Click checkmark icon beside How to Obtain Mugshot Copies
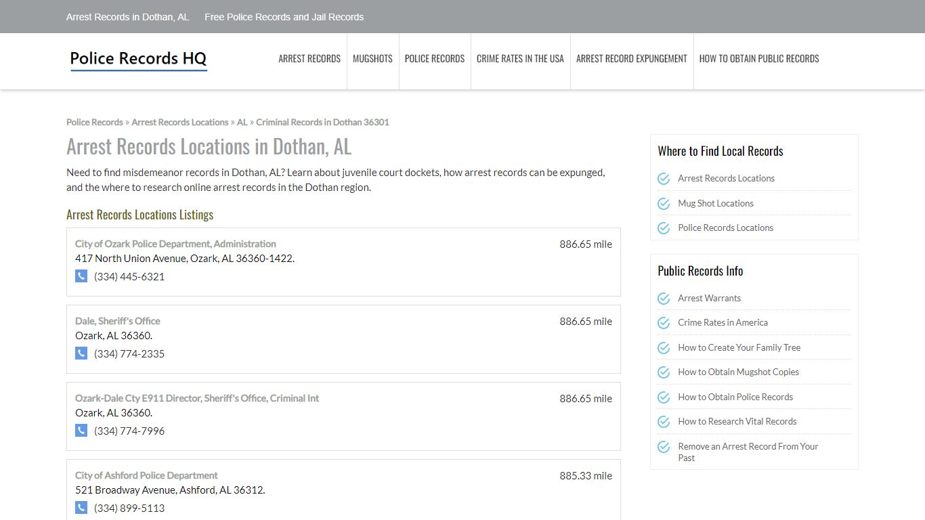Image resolution: width=925 pixels, height=520 pixels. (x=664, y=372)
